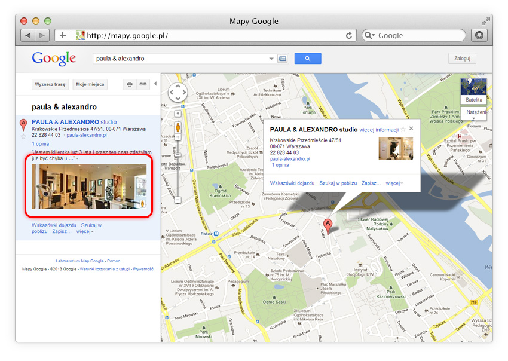The height and width of the screenshot is (361, 508).
Task: Pan the map up with the top arrow
Action: pos(178,86)
